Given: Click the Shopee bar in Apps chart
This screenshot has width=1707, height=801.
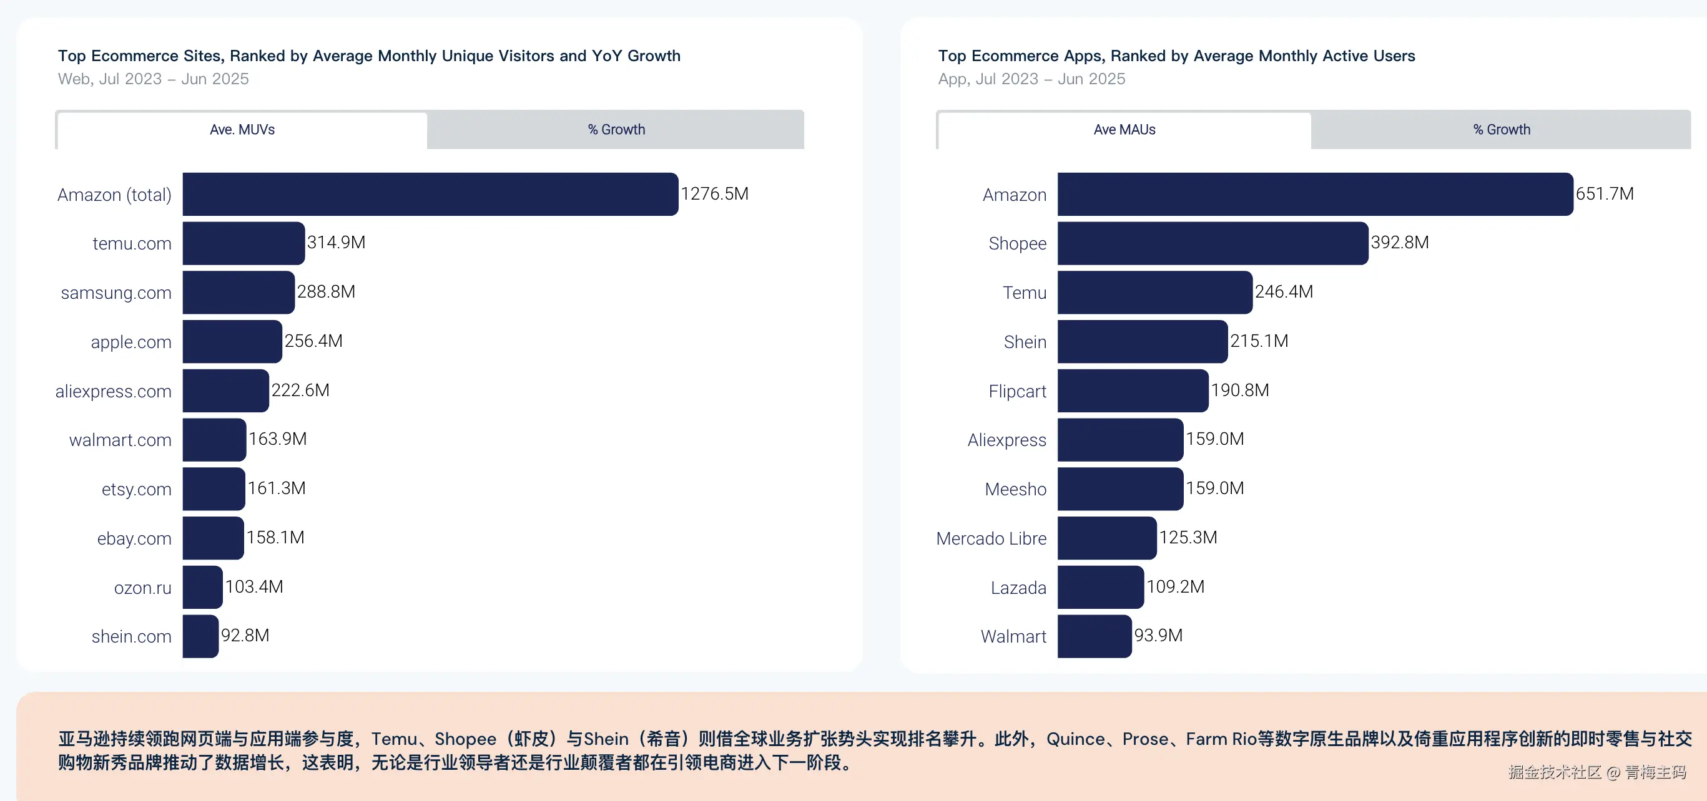Looking at the screenshot, I should [1212, 243].
